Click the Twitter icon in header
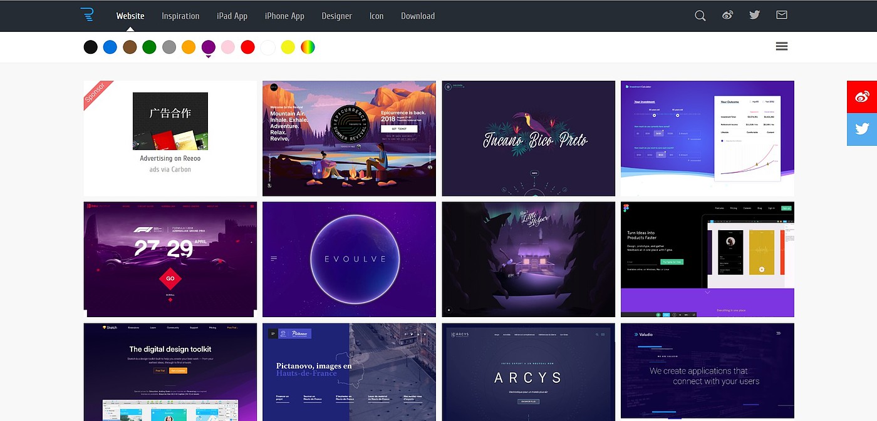 tap(754, 15)
